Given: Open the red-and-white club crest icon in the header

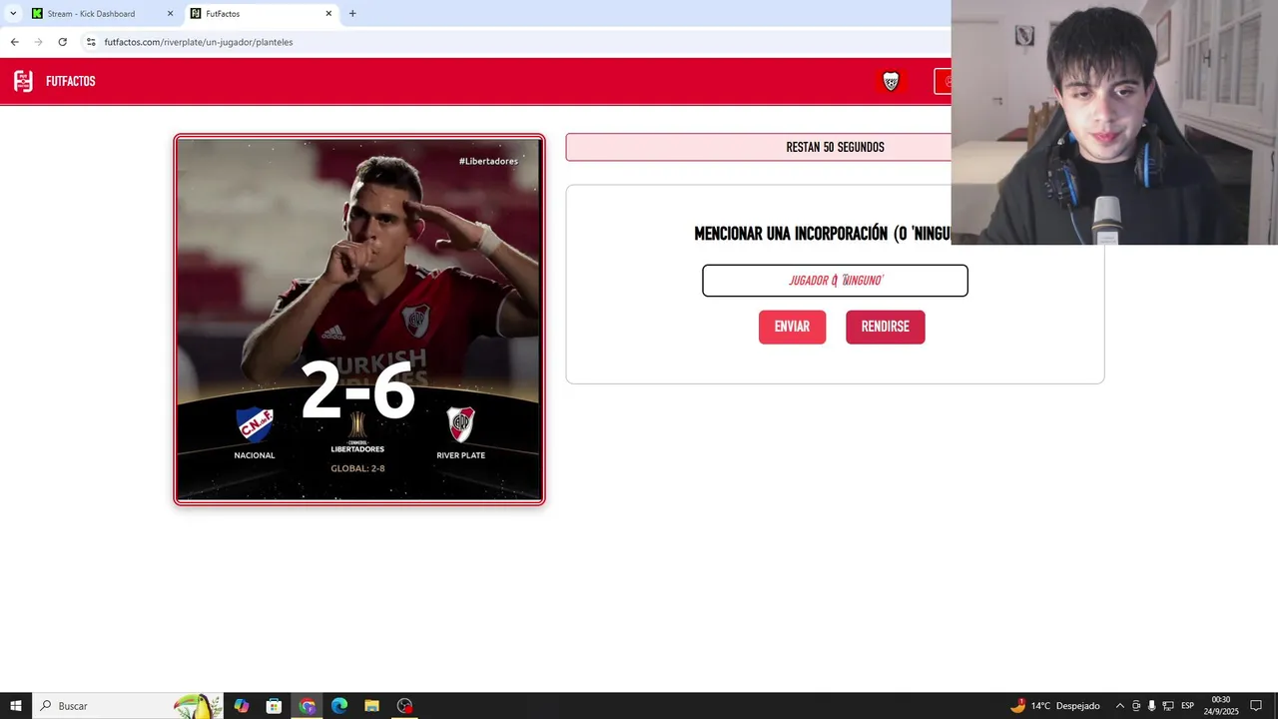Looking at the screenshot, I should point(892,82).
